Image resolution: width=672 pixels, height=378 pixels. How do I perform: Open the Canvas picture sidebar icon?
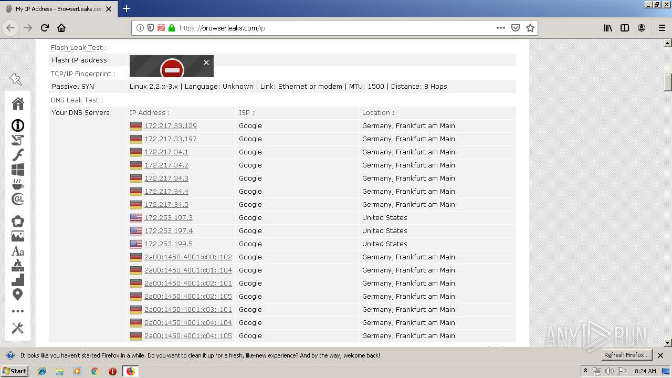click(18, 236)
